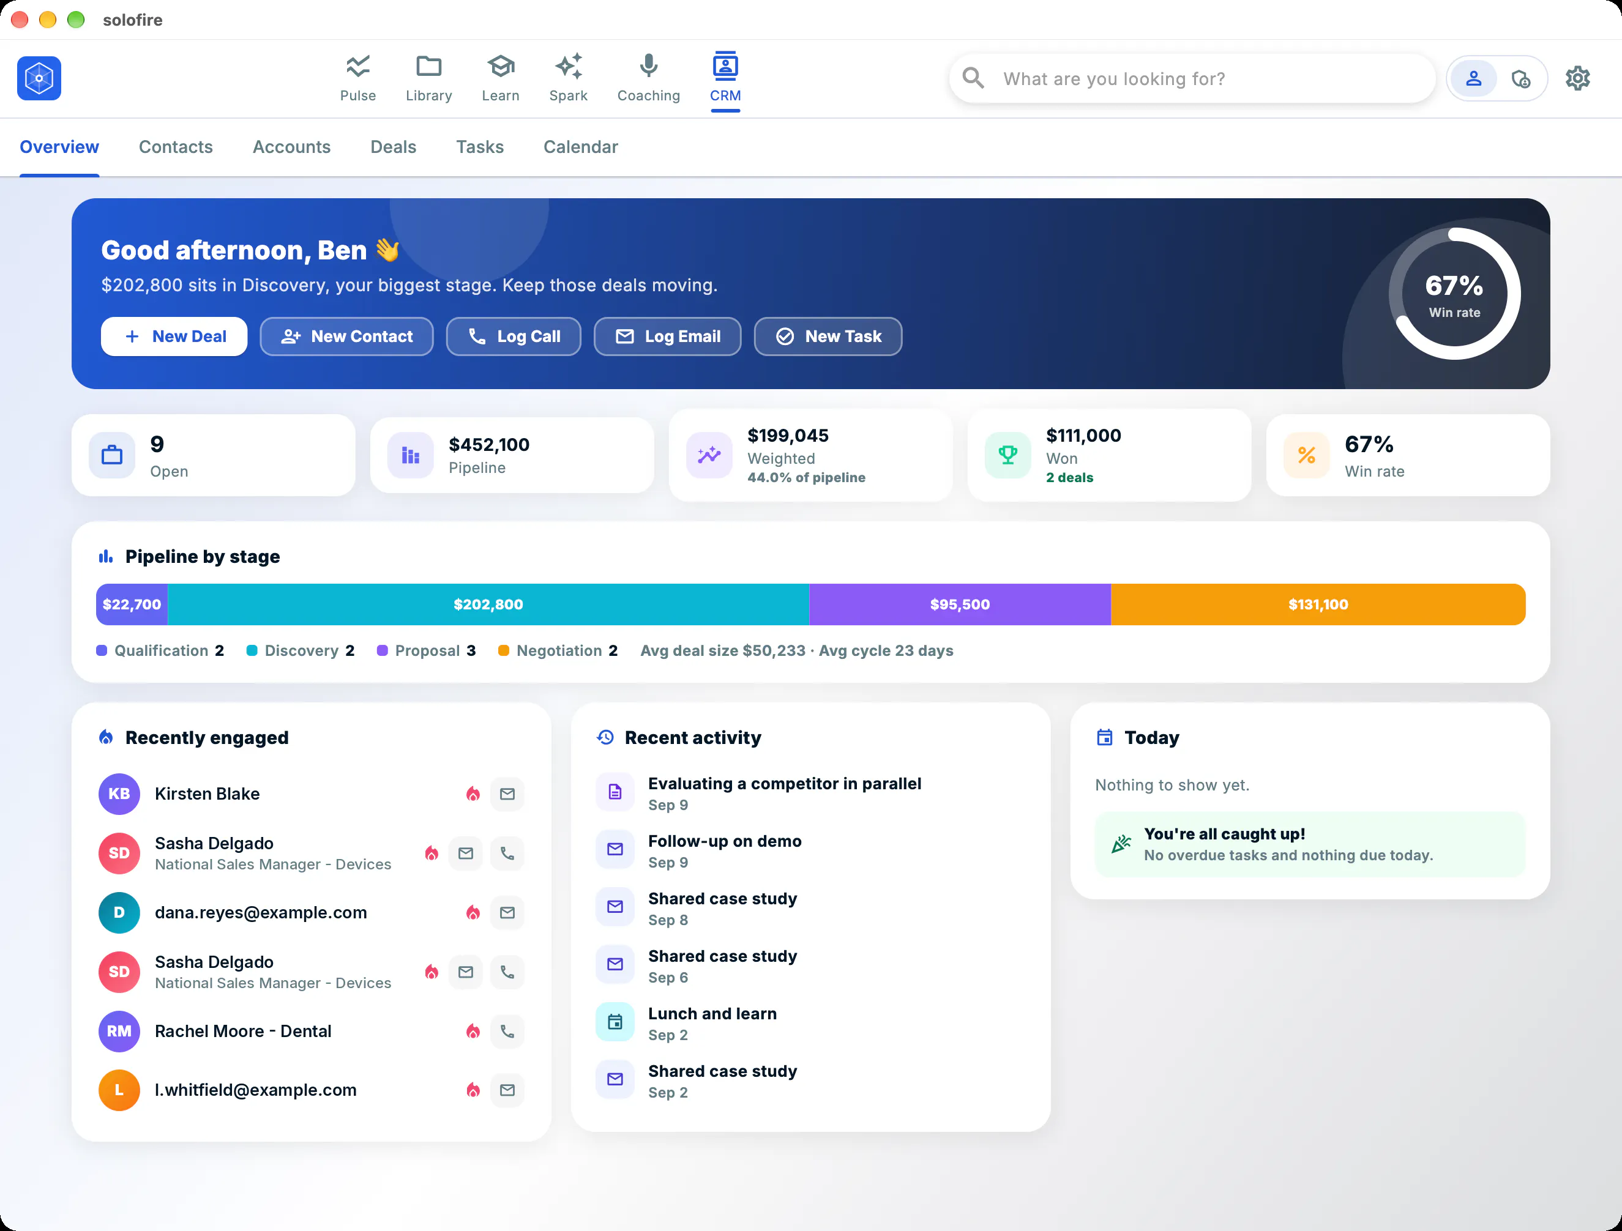This screenshot has height=1231, width=1622.
Task: Open the Library section
Action: coord(429,78)
